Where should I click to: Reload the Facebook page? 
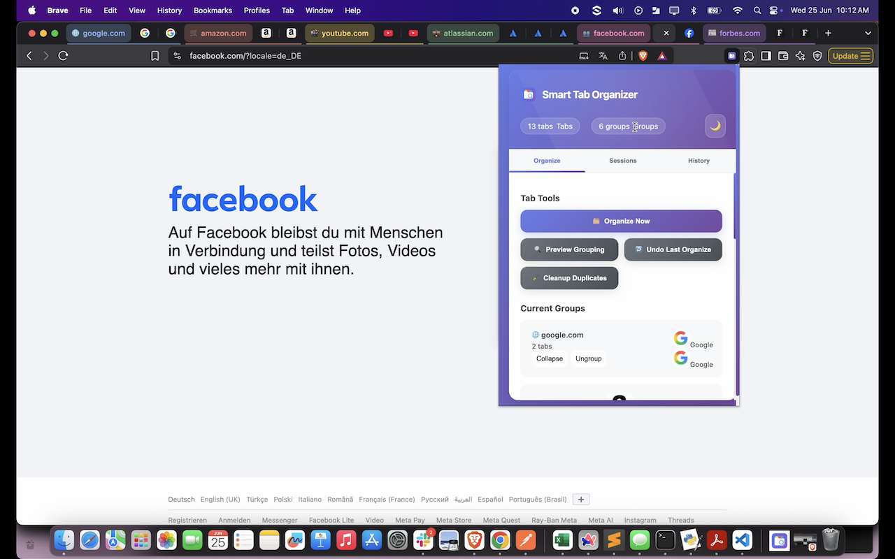pos(63,56)
